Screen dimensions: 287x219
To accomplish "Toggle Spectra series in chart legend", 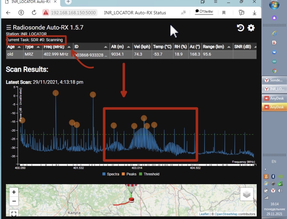I will tap(111, 174).
